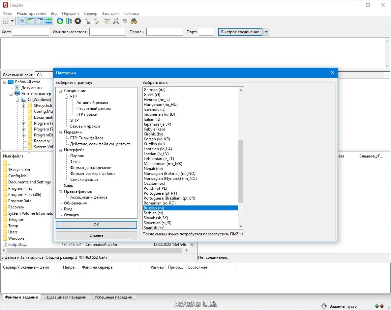This screenshot has height=310, width=391.
Task: Click the process queue toolbar icon
Action: coord(69,21)
